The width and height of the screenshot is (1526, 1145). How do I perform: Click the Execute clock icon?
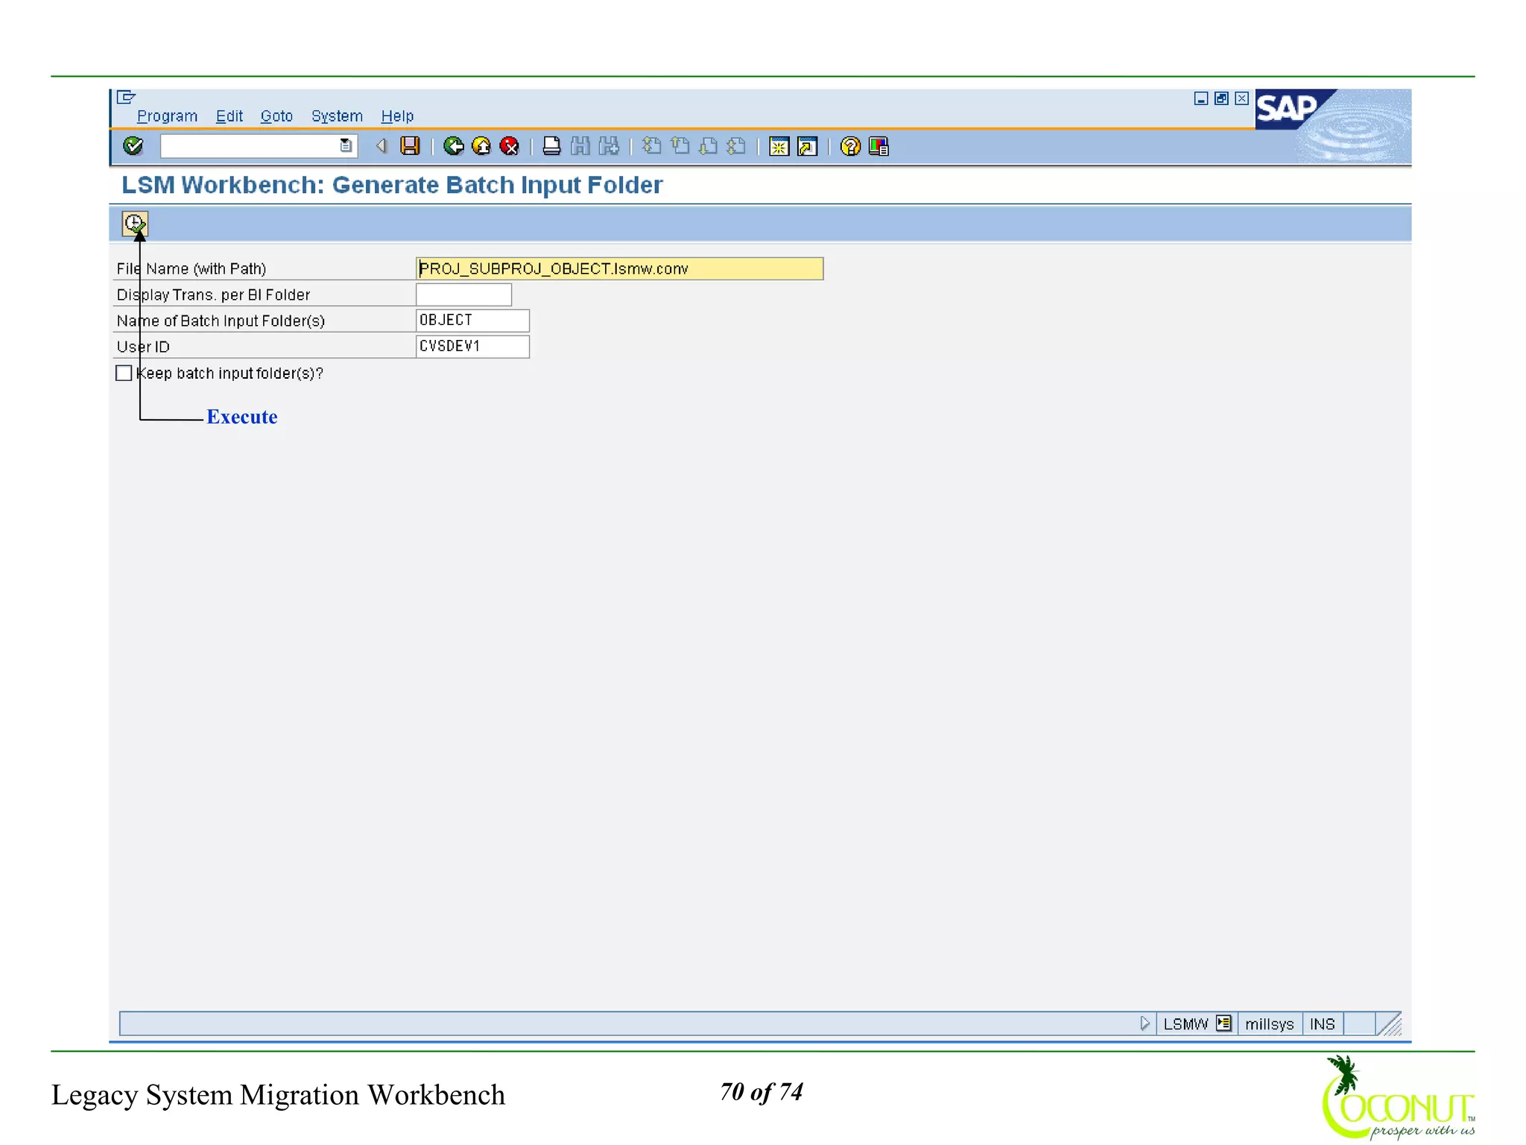[x=135, y=224]
